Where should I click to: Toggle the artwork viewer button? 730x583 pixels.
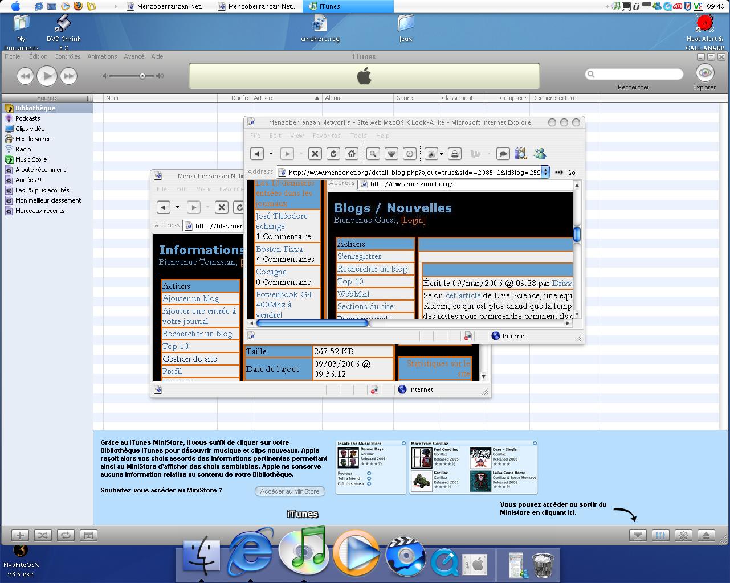88,535
